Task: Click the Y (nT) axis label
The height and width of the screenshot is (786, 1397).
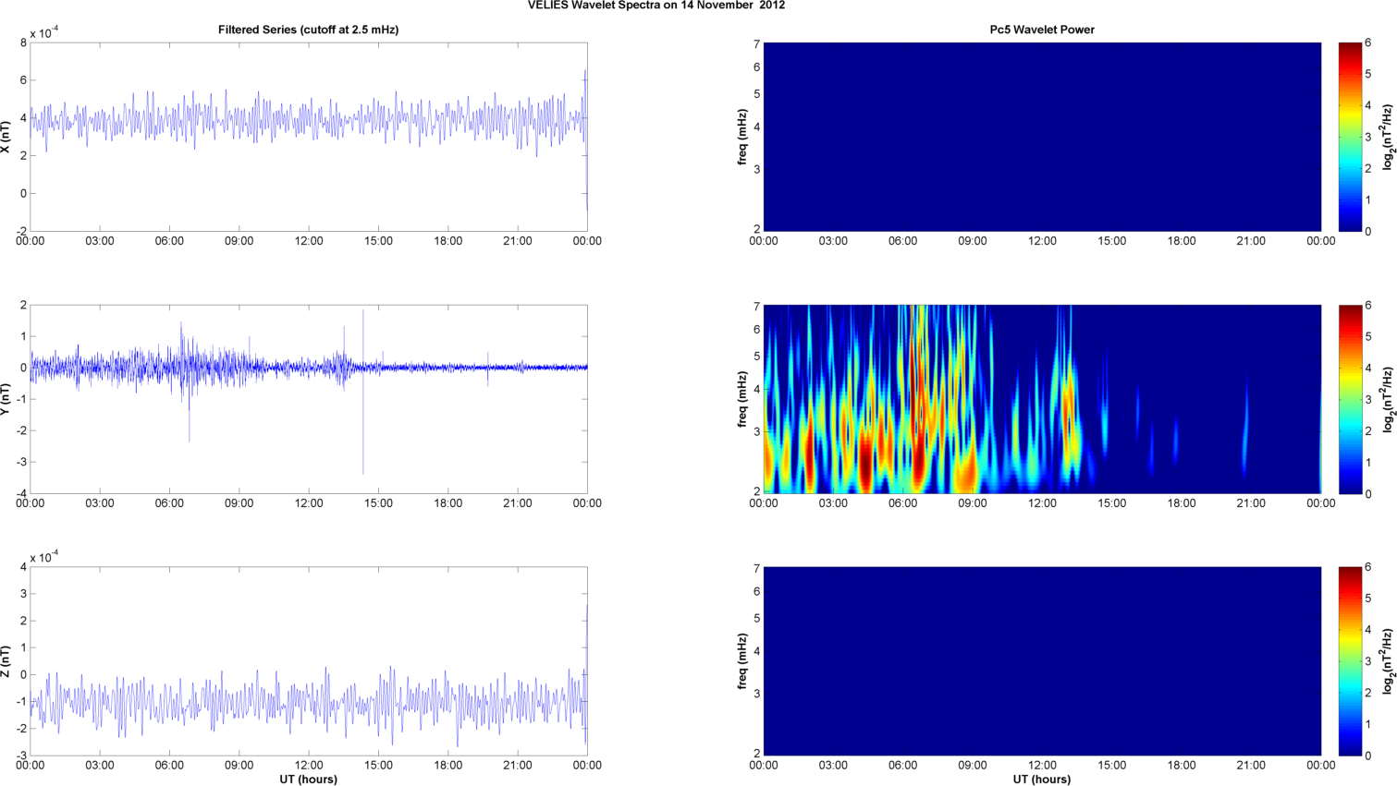Action: [x=6, y=399]
